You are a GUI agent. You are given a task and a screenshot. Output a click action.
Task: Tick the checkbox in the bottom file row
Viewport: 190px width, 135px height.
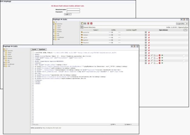coord(184,63)
